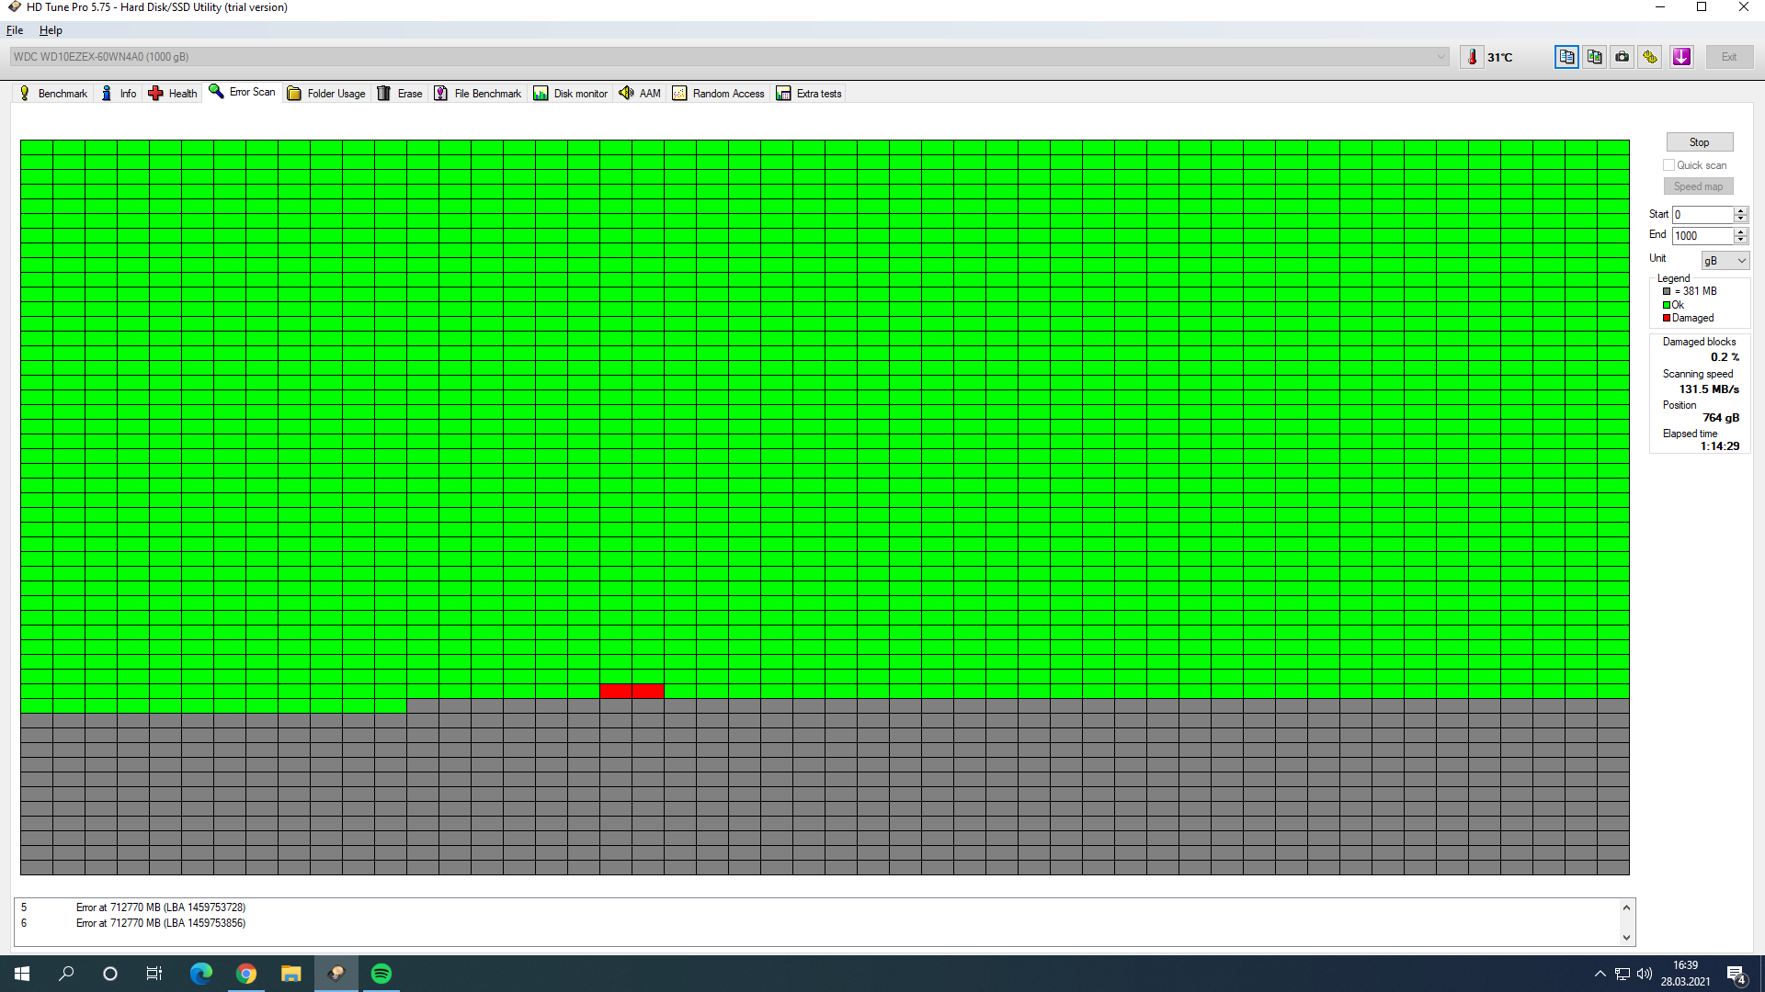Open options via the gears icon

click(x=1650, y=57)
